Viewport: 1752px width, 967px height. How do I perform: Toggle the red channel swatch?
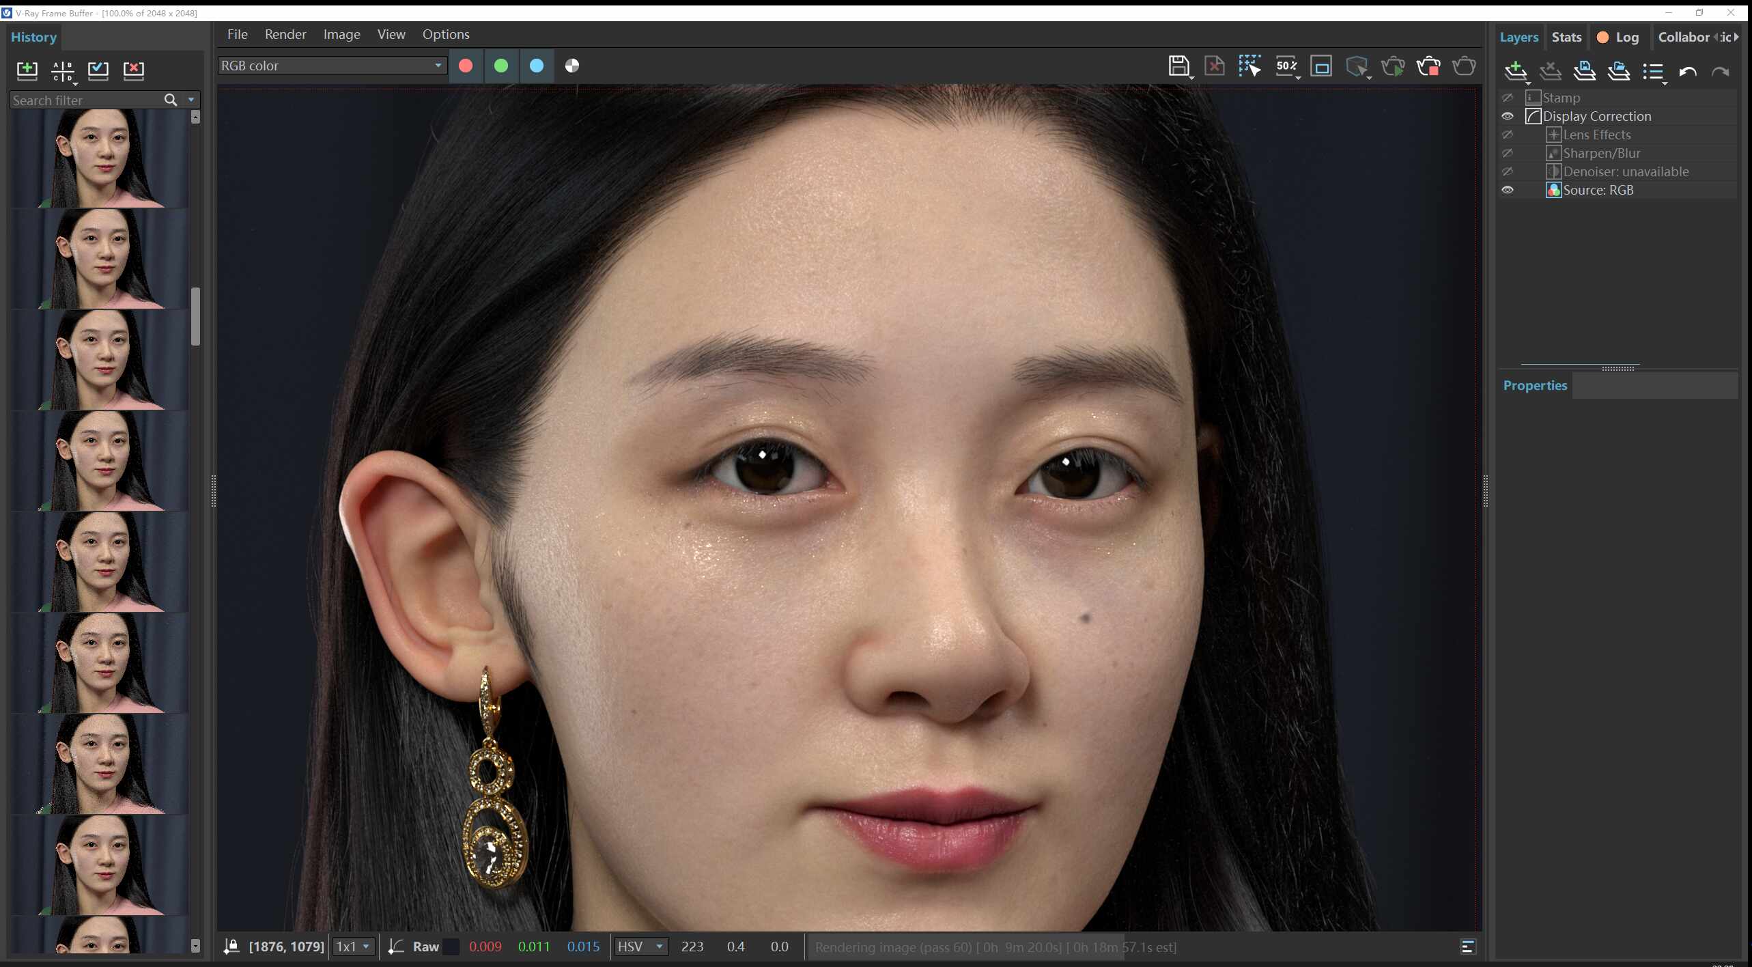(x=466, y=66)
